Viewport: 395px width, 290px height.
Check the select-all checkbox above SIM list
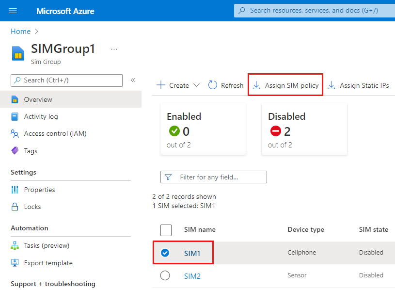click(x=166, y=230)
